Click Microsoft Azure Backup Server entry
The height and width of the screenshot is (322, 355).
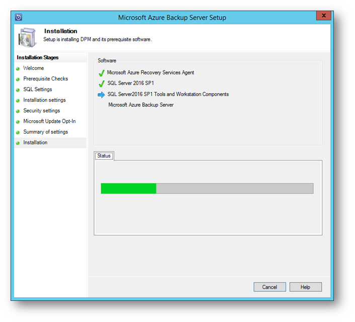141,105
